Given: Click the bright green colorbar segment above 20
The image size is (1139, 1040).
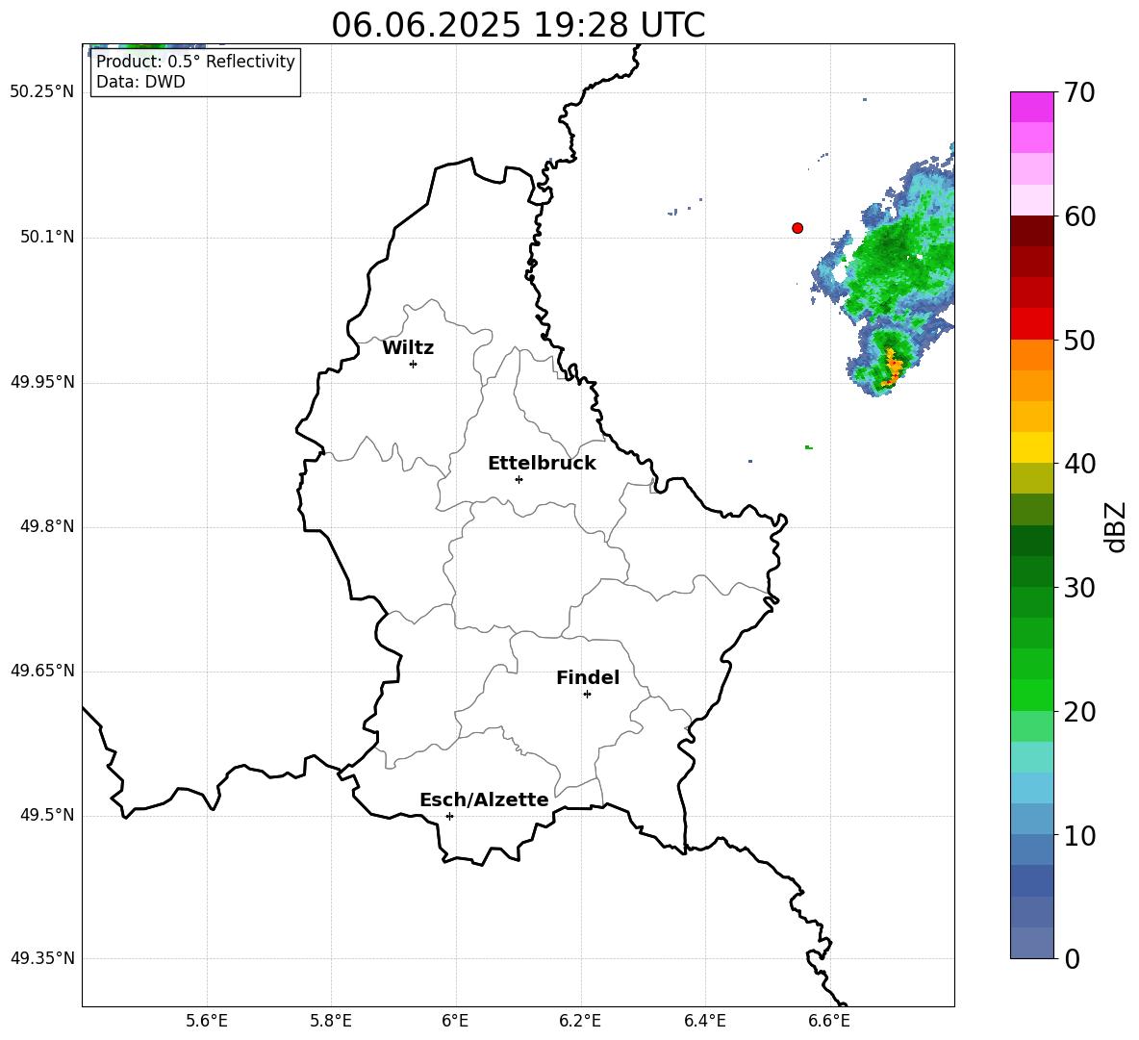Looking at the screenshot, I should tap(1031, 695).
